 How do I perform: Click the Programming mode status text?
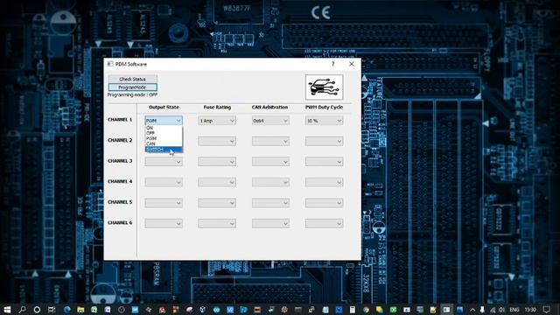[x=132, y=95]
